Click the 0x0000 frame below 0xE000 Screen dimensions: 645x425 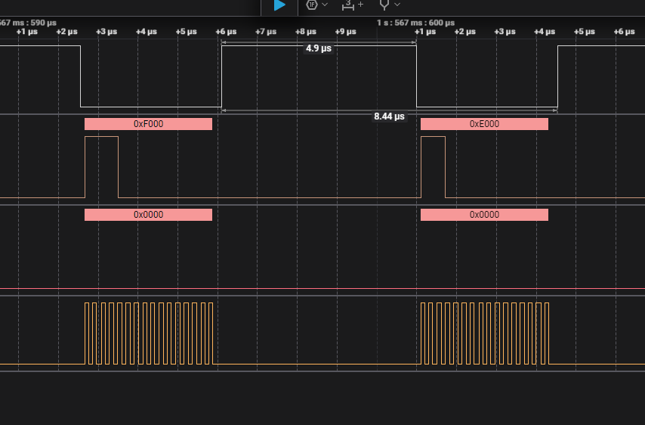click(x=484, y=215)
